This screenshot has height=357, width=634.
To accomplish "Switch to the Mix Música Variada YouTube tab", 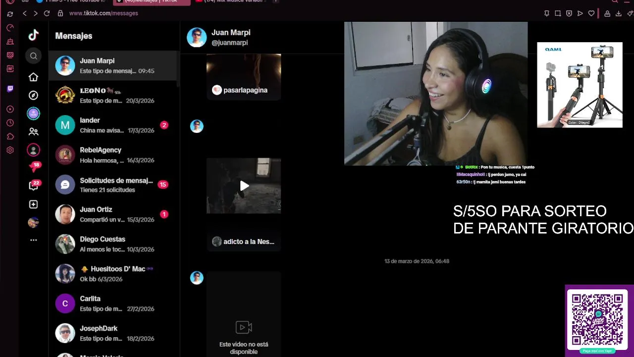I will pyautogui.click(x=231, y=2).
